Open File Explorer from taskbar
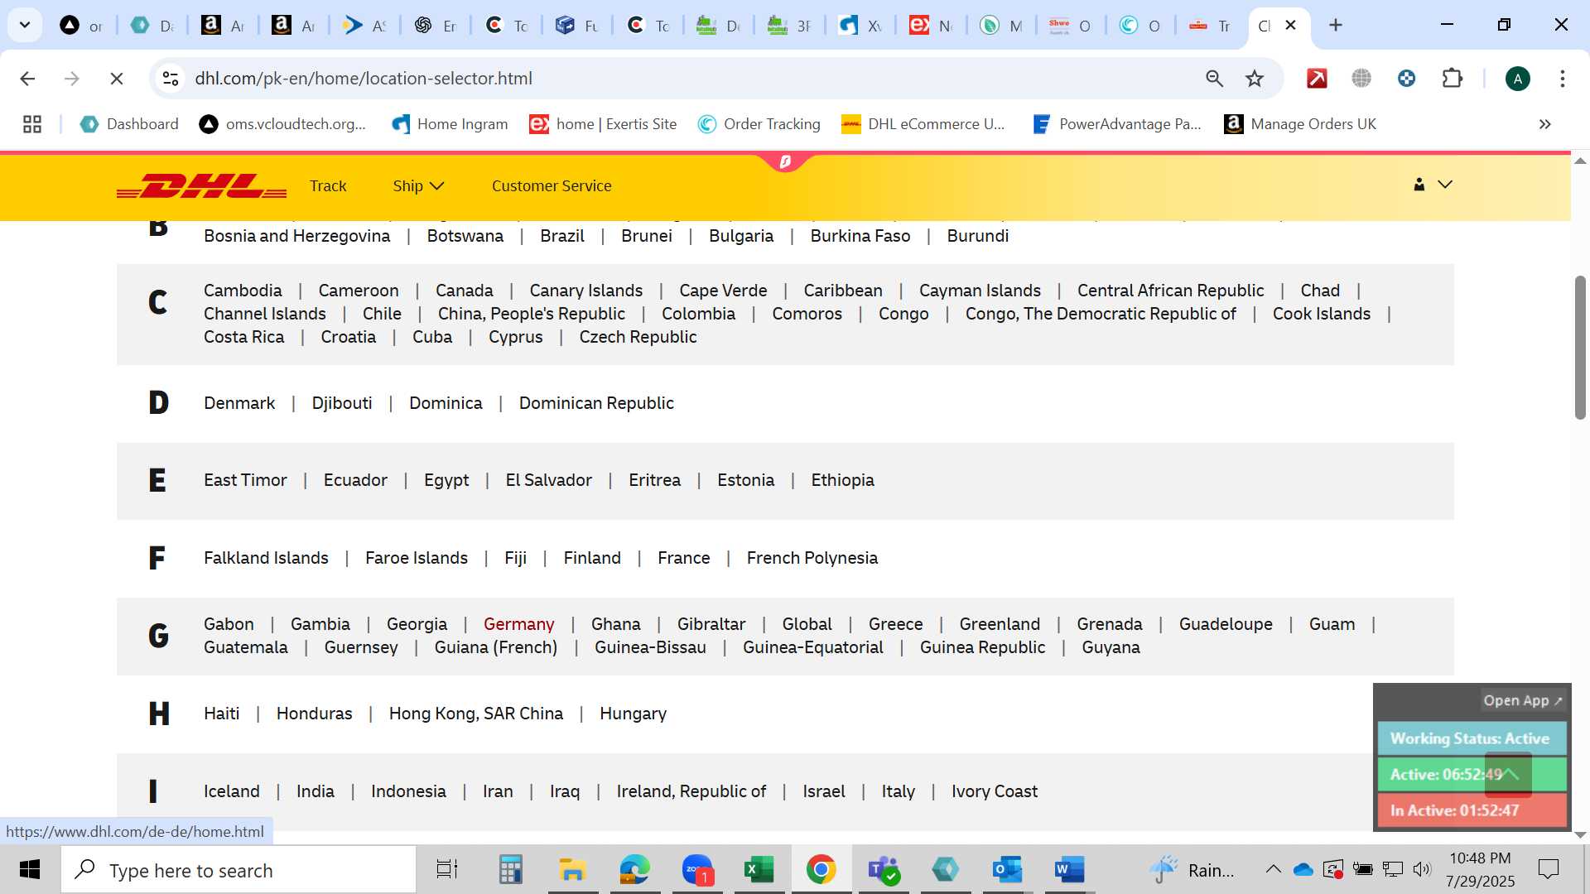This screenshot has height=894, width=1590. click(572, 870)
